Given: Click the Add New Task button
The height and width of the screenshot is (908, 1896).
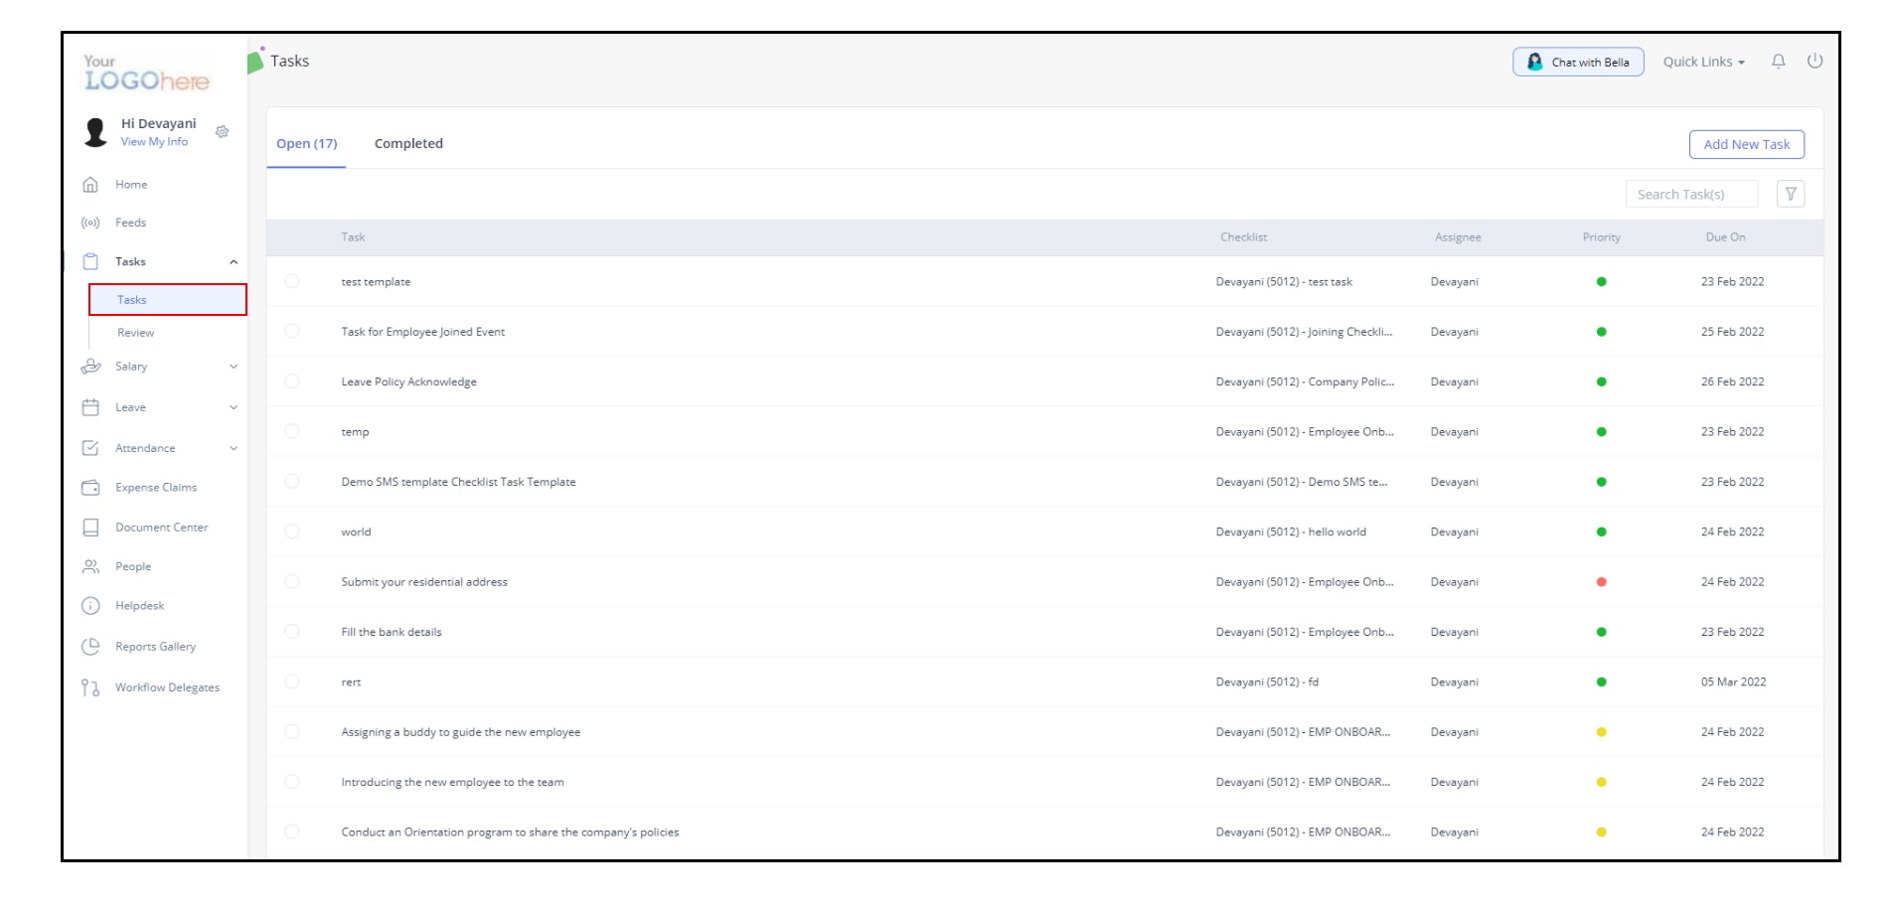Looking at the screenshot, I should point(1746,144).
